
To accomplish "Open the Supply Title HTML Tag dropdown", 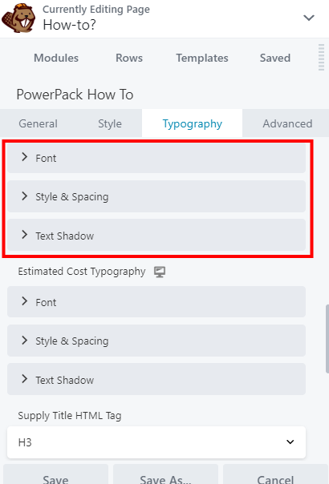I will point(156,442).
